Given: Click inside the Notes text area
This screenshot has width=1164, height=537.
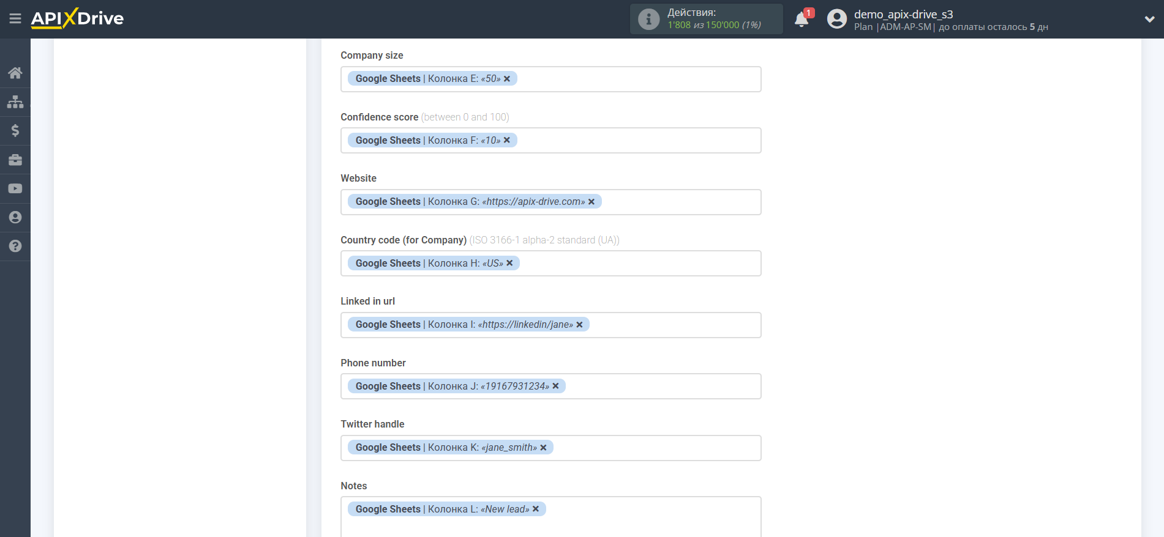Looking at the screenshot, I should point(550,517).
